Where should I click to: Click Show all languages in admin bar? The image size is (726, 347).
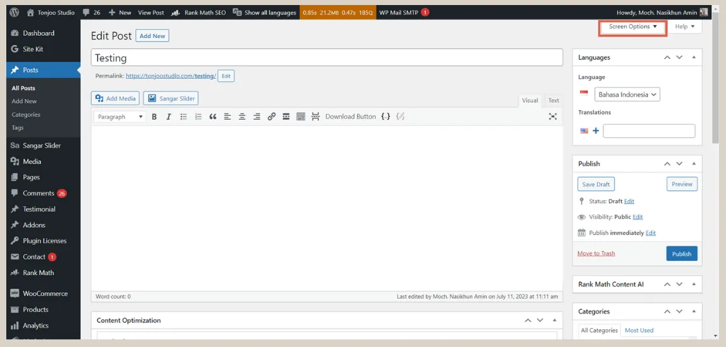264,13
